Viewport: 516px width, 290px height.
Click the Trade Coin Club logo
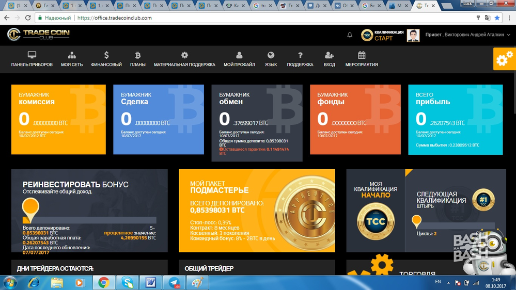(39, 34)
